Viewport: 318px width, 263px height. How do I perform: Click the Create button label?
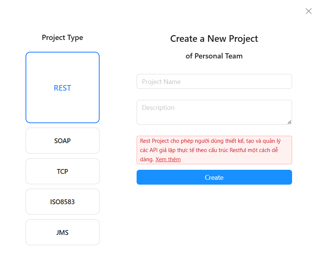[x=214, y=177]
